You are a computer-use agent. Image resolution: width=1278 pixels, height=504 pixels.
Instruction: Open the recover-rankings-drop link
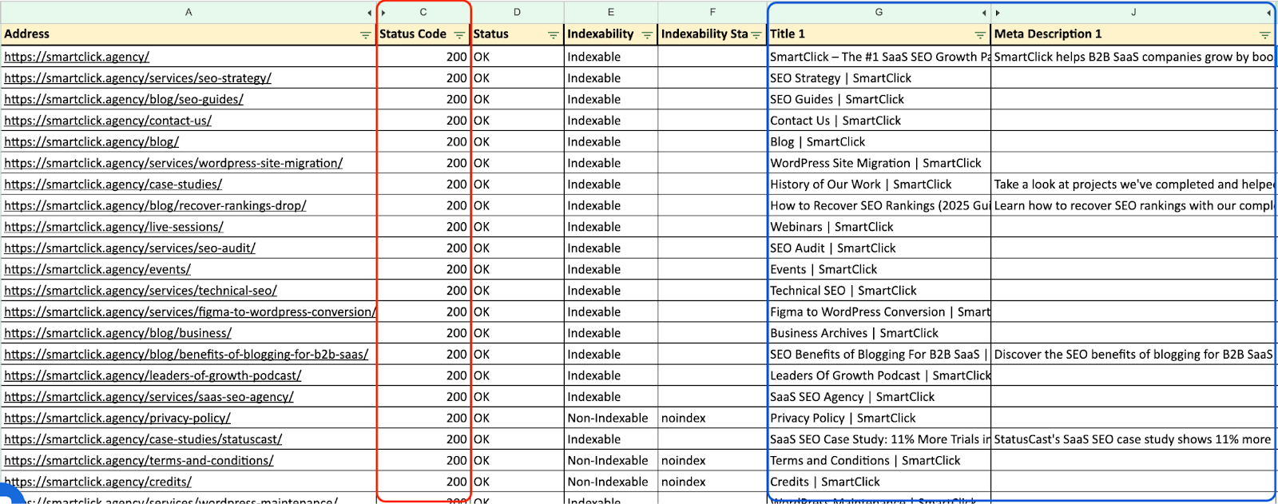pos(155,205)
